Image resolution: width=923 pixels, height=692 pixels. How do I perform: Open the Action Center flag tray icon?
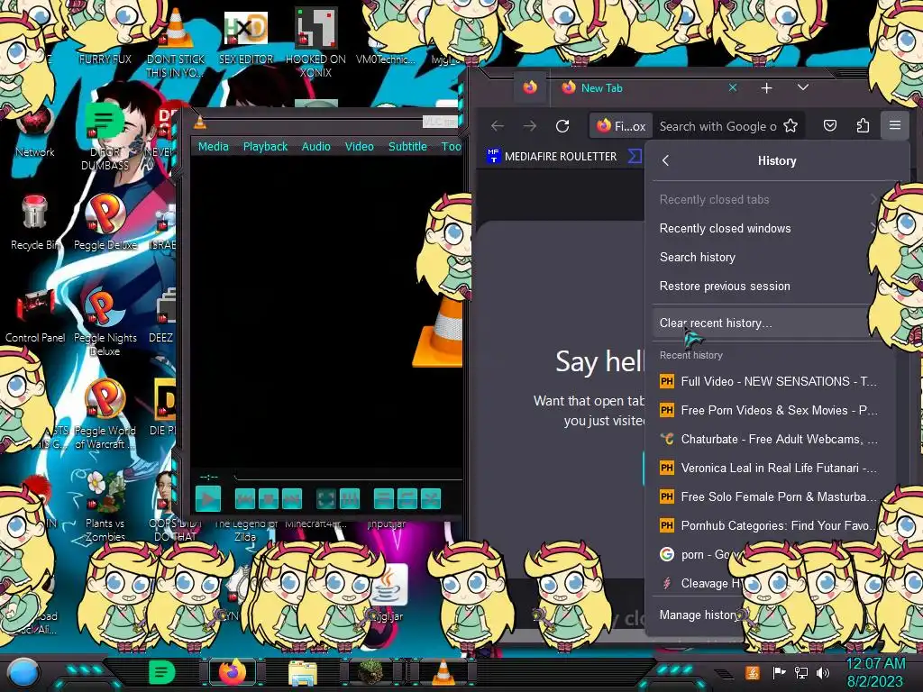click(x=780, y=672)
